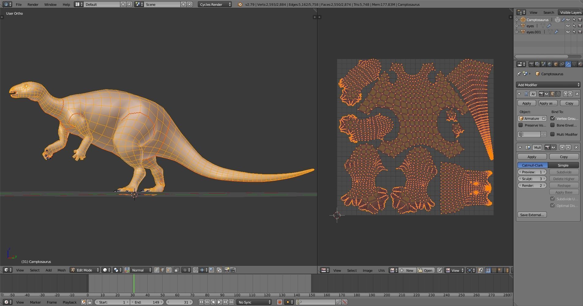Screen dimensions: 583x306
Task: Open the Mesh Data tab triangle icon
Action: [x=574, y=64]
